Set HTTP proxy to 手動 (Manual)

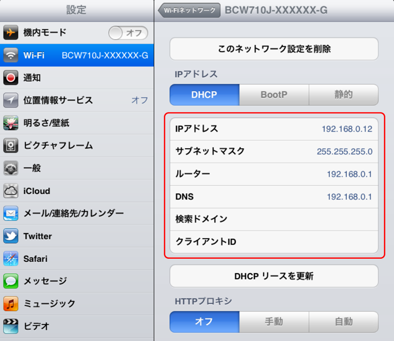pos(274,322)
